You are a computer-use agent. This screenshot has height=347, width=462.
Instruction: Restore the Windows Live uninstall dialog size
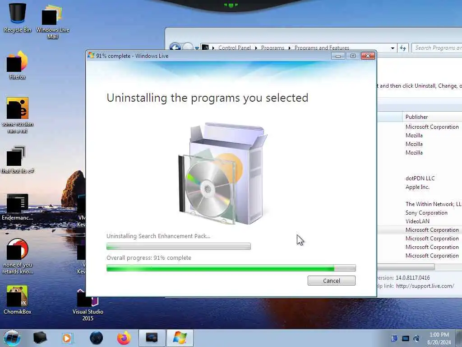click(353, 56)
